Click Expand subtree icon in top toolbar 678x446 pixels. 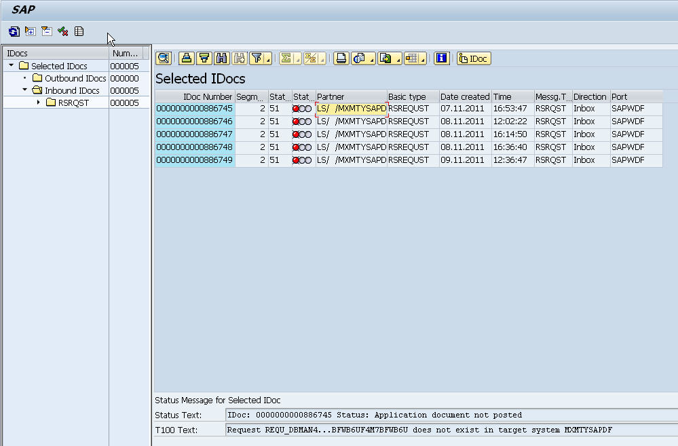pos(30,31)
